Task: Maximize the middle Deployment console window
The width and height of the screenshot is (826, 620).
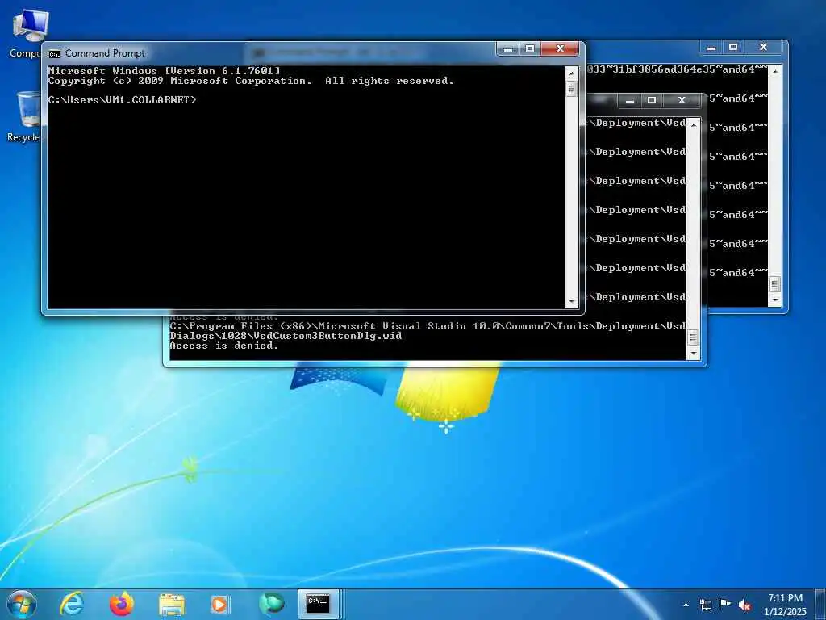Action: point(652,100)
